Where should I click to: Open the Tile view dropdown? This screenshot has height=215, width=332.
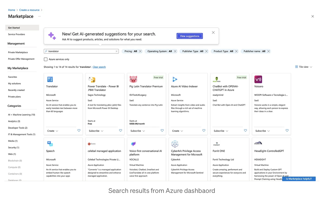304,67
